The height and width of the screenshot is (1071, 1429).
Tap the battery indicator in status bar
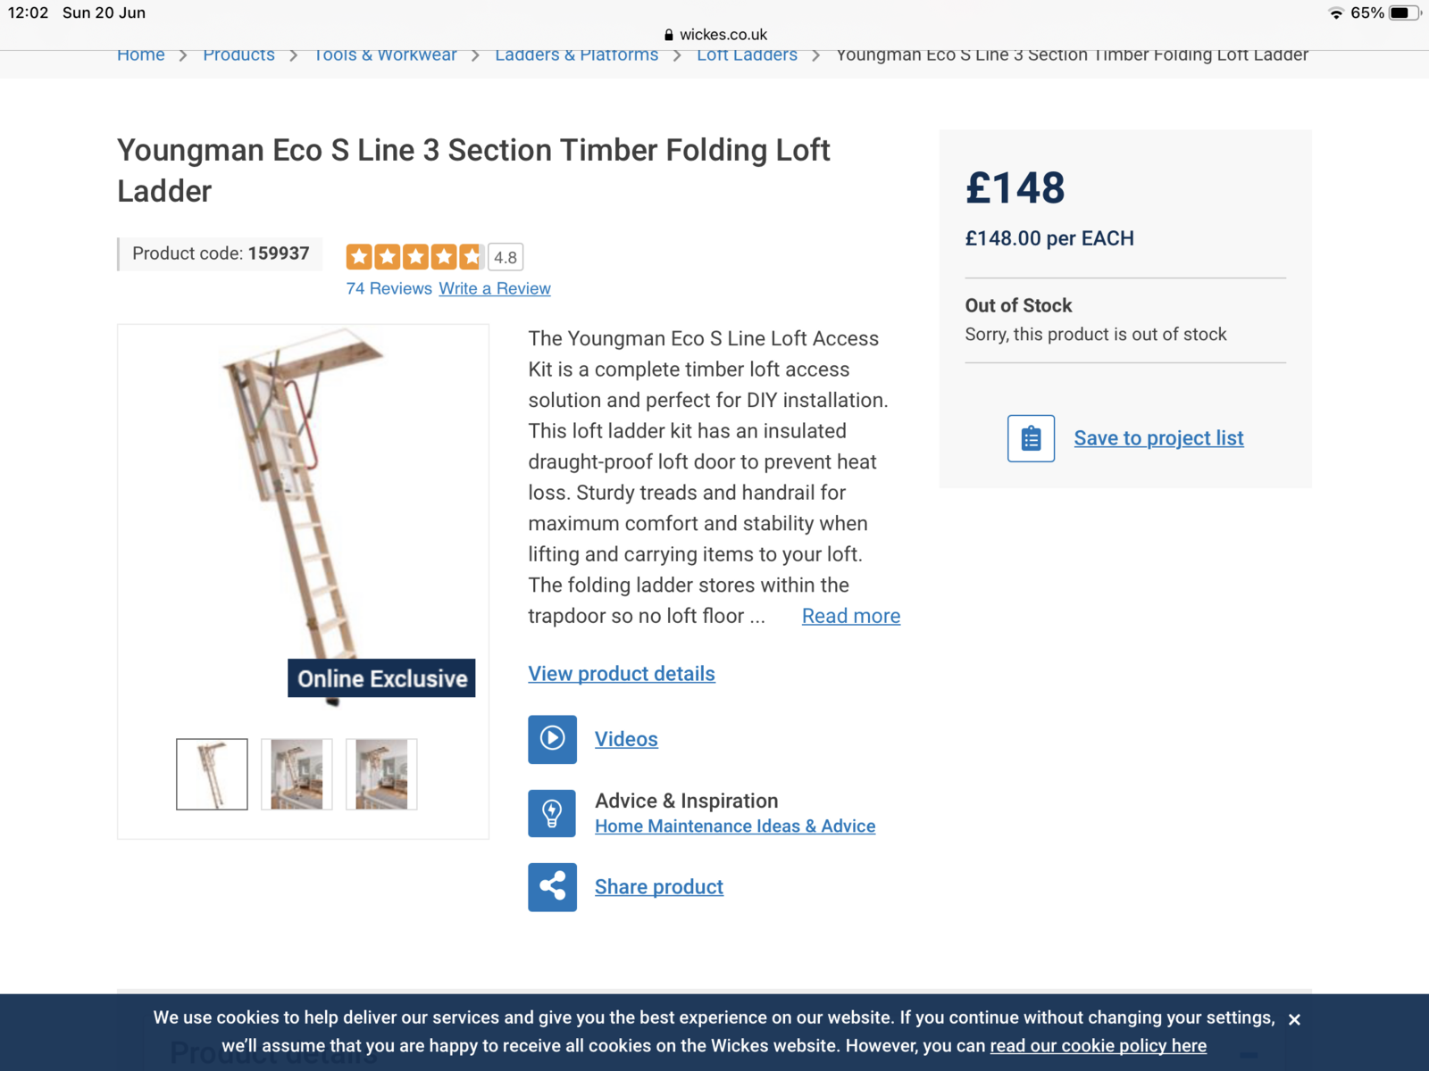1403,12
